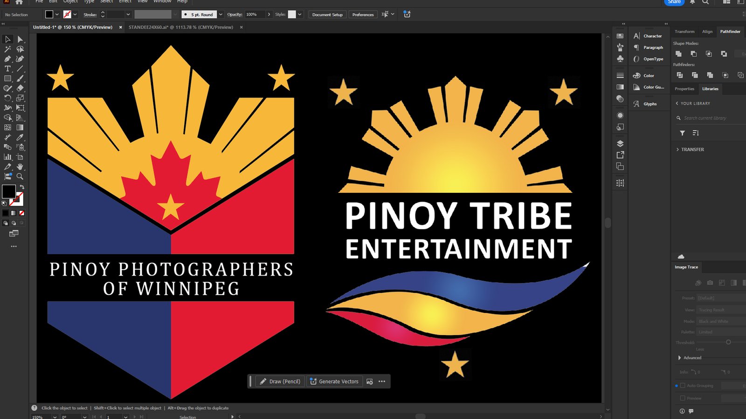Click the Intersect shape mode icon
The width and height of the screenshot is (746, 419).
coord(709,54)
